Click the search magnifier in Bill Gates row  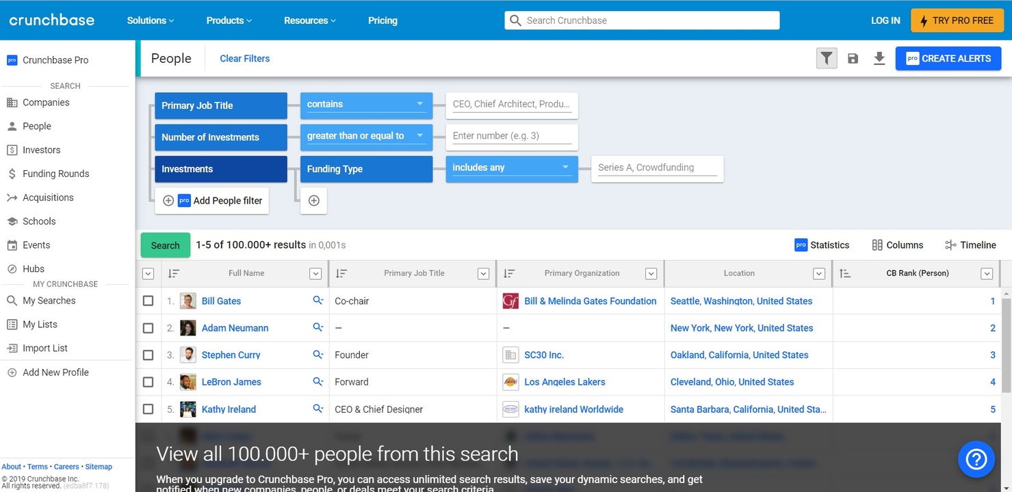[318, 300]
